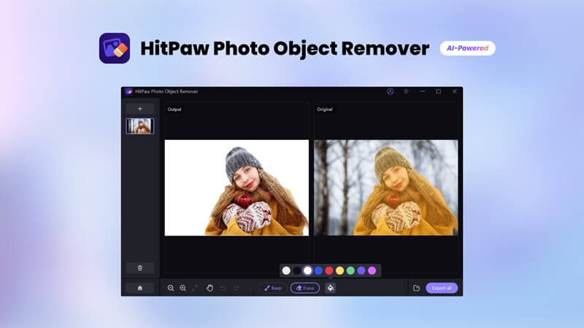The width and height of the screenshot is (584, 328).
Task: Click HitPaw icon in window title bar
Action: click(129, 92)
